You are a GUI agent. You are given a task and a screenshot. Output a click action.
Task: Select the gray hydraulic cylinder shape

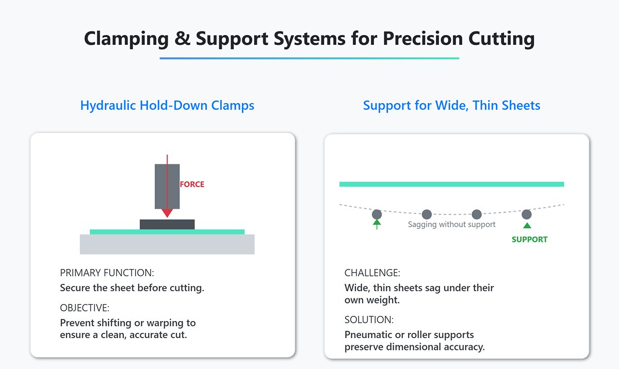(160, 186)
